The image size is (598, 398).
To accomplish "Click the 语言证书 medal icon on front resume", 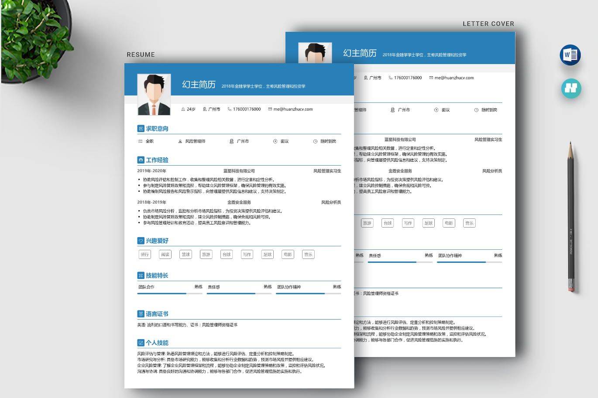I will (x=141, y=314).
